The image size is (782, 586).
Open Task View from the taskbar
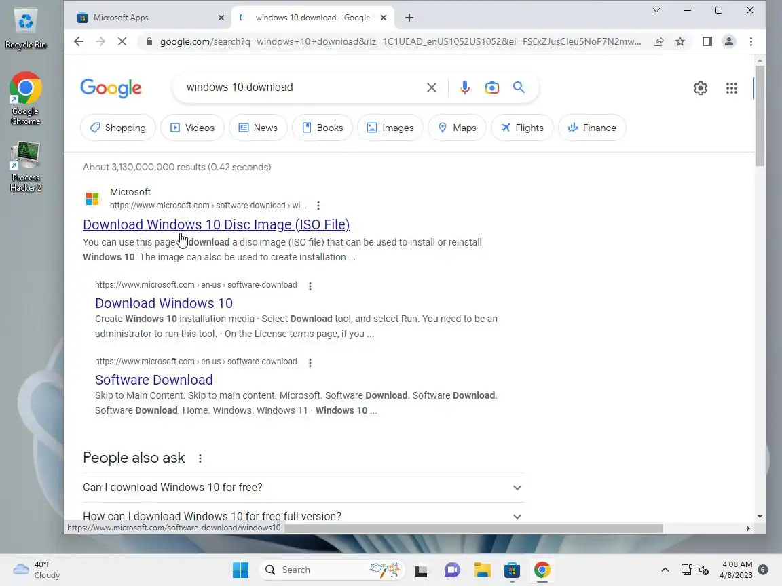[x=421, y=570]
